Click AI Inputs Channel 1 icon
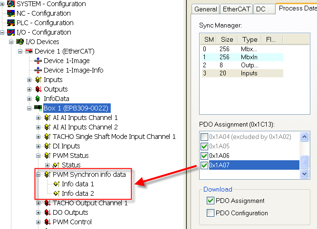Screen dimensions: 317x229 tap(48, 118)
